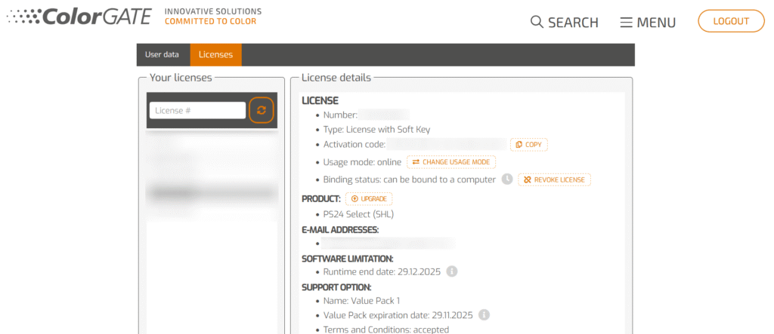Show info for Value Pack expiration date
Screen dimensions: 774x334
pyautogui.click(x=485, y=315)
